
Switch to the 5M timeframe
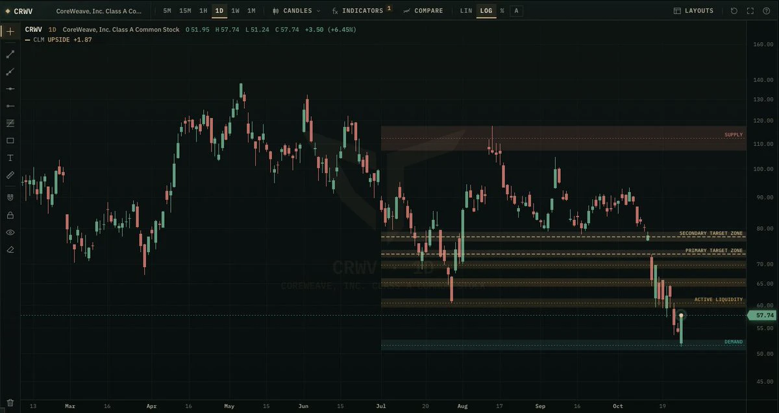pos(167,11)
